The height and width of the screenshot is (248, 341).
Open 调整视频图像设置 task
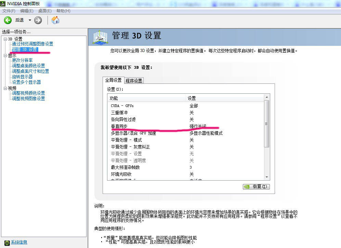click(28, 99)
